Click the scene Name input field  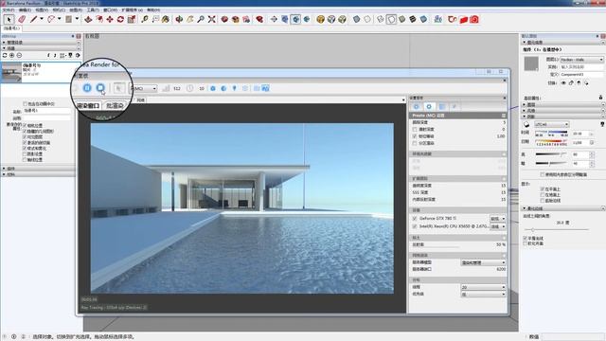47,111
